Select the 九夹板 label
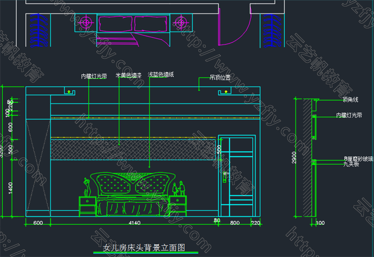The height and width of the screenshot is (257, 374). [351, 164]
